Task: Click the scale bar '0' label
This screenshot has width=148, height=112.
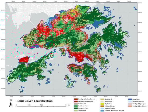Action: coord(17,105)
